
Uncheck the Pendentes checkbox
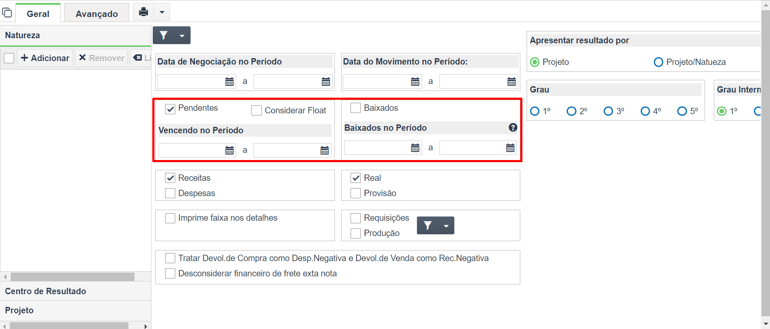pos(170,109)
